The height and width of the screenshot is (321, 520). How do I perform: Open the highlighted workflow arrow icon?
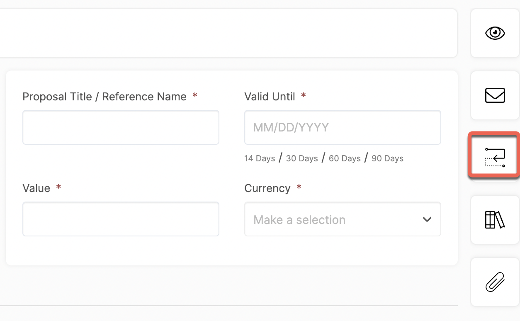point(495,157)
